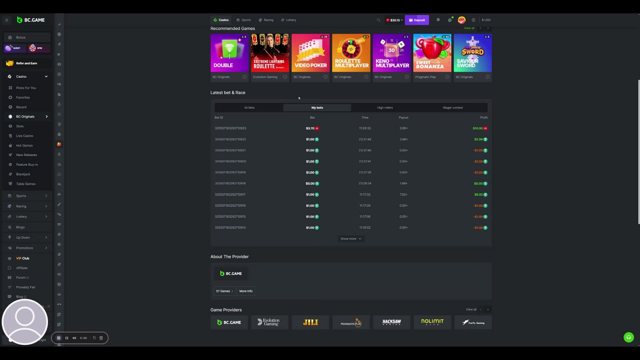The height and width of the screenshot is (360, 640).
Task: Open the user avatar profile menu
Action: pyautogui.click(x=461, y=20)
